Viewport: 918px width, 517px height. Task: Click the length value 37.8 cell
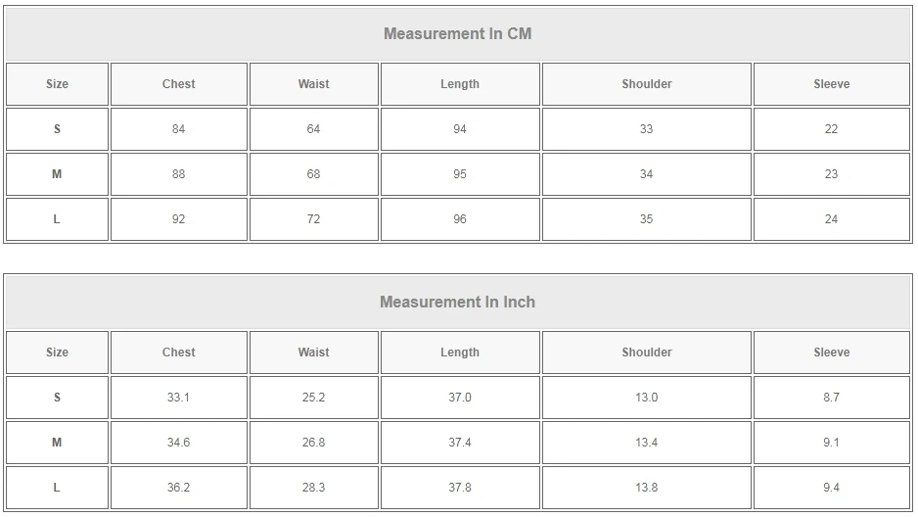click(x=459, y=488)
